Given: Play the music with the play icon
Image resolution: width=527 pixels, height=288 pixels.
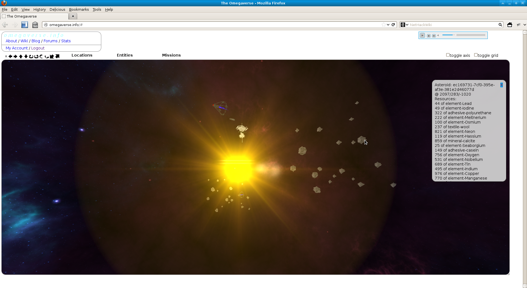Looking at the screenshot, I should (422, 35).
